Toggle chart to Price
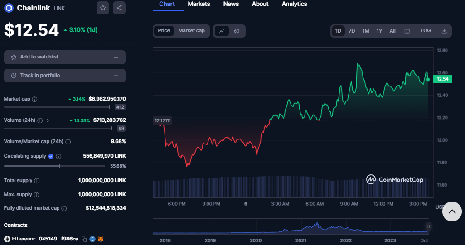The height and width of the screenshot is (245, 465). 164,31
